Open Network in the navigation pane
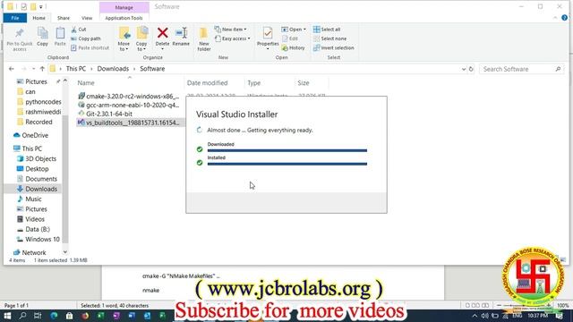Image resolution: width=573 pixels, height=322 pixels. (x=30, y=252)
